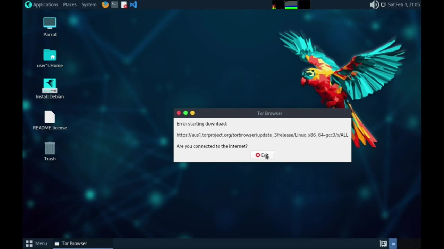Launch Firefox from the top panel

(x=105, y=4)
